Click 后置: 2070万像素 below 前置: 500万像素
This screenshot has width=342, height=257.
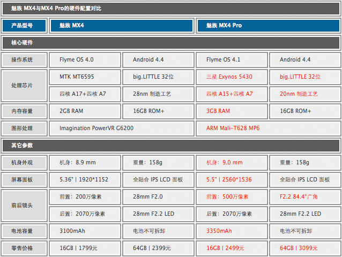pos(232,214)
